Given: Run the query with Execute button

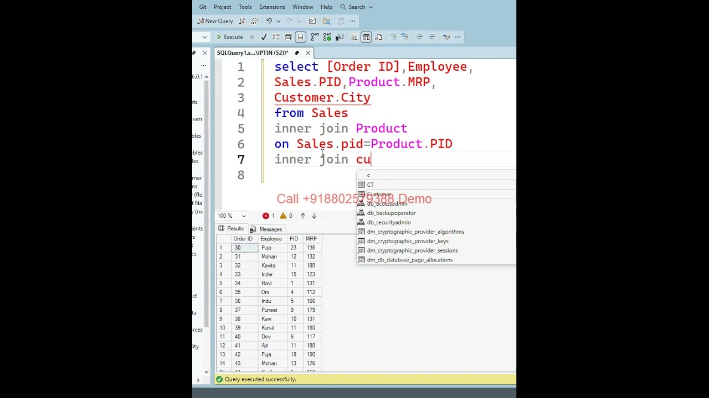Looking at the screenshot, I should pos(229,37).
